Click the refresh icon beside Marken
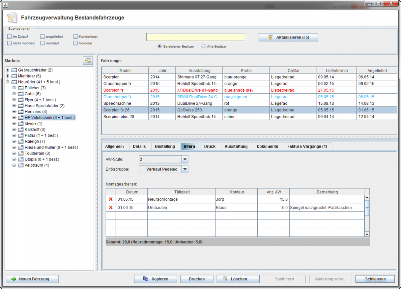Viewport: 401px width, 289px height. click(88, 61)
